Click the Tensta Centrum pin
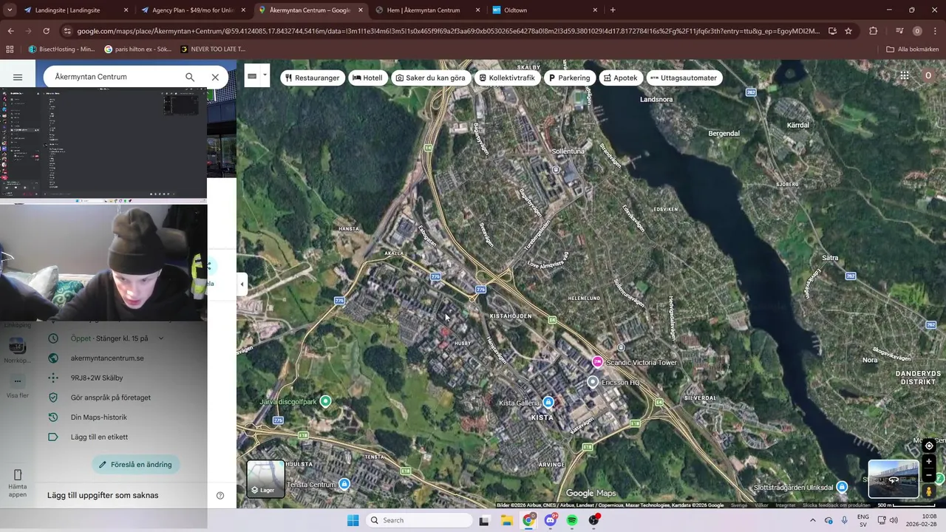This screenshot has width=946, height=532. click(x=344, y=484)
